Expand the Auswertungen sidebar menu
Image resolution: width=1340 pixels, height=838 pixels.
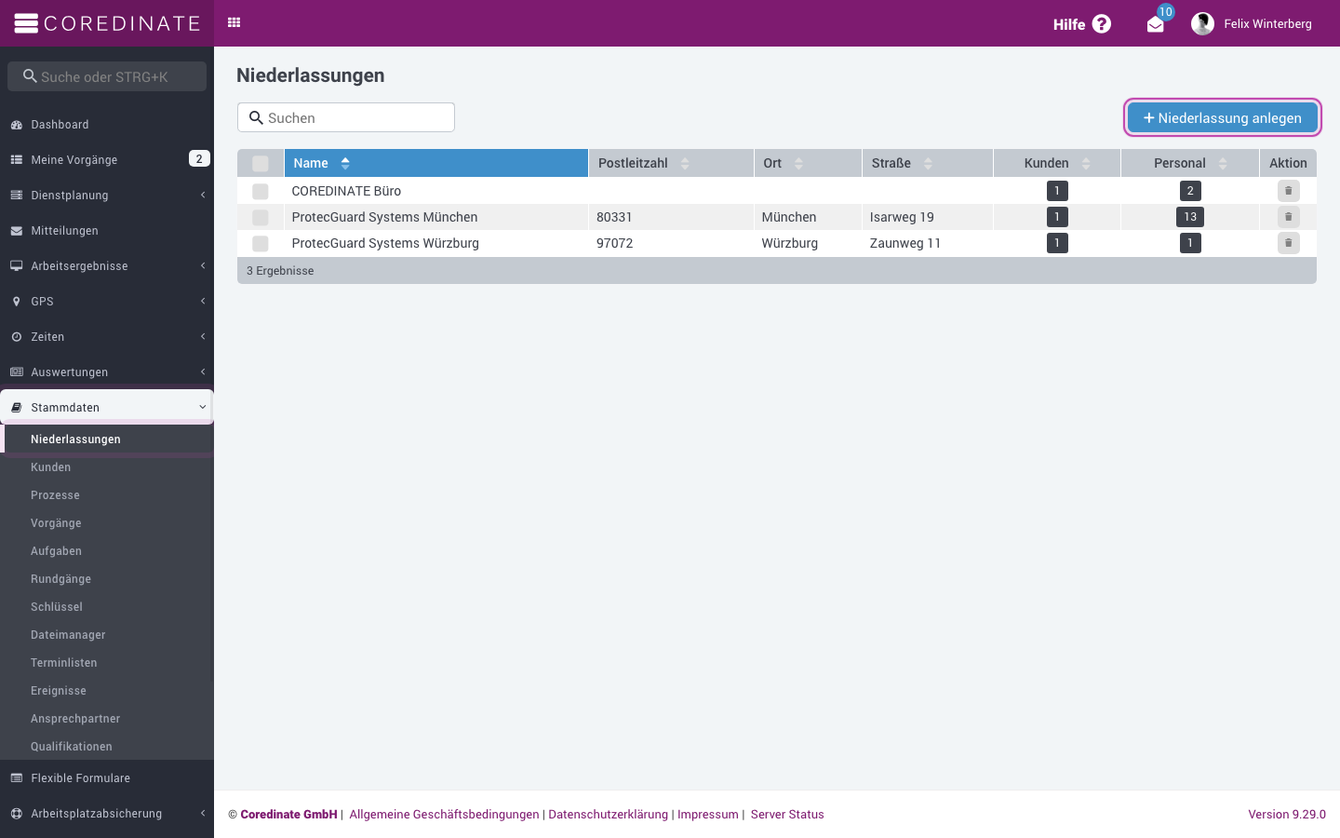click(x=107, y=372)
